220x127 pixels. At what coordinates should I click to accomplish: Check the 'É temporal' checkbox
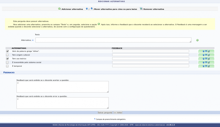(7, 66)
